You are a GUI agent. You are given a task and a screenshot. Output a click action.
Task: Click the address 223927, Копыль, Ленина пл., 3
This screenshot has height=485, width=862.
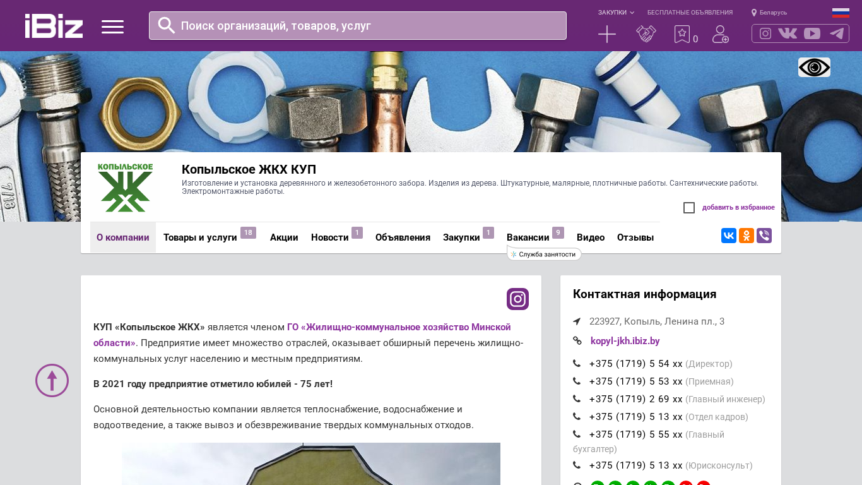(657, 321)
